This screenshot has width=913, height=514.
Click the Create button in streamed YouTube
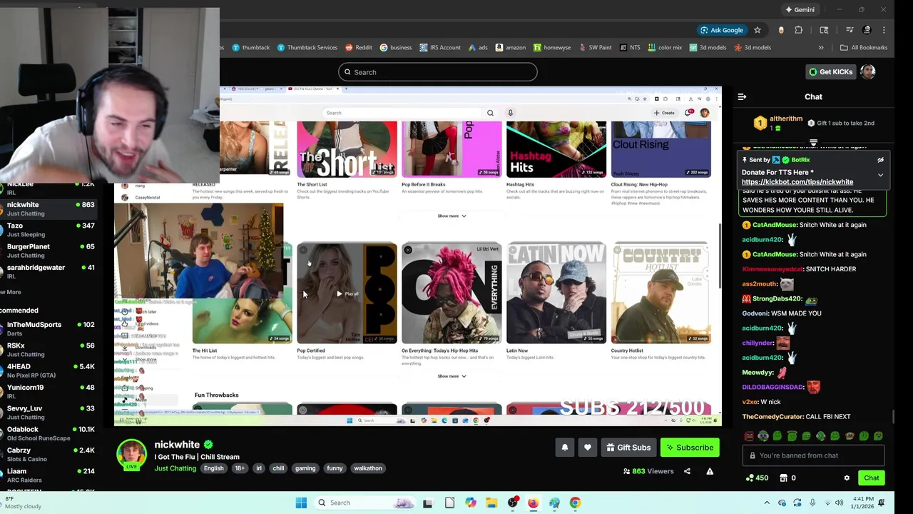point(664,113)
